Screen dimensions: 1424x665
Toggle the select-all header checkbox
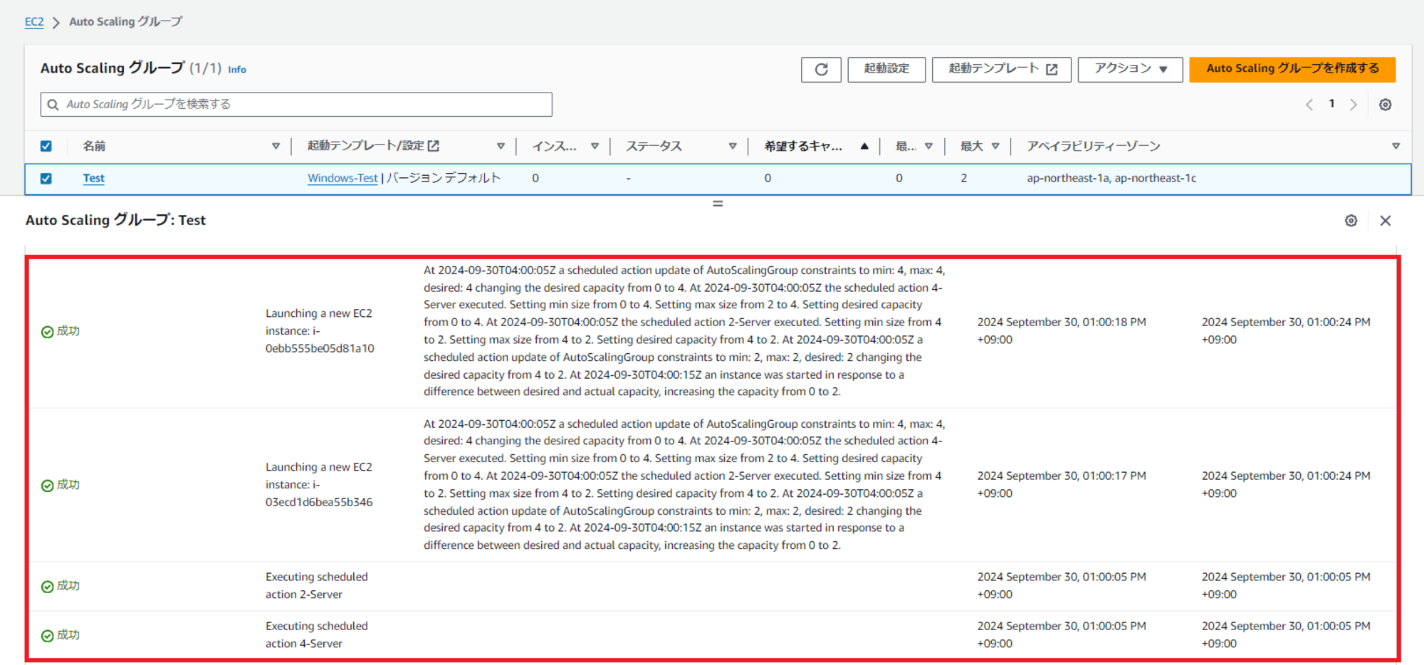(x=46, y=146)
